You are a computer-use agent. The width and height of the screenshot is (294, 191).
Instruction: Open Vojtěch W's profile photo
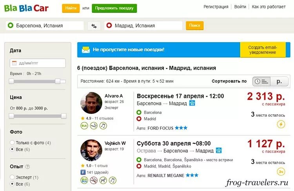(x=91, y=150)
